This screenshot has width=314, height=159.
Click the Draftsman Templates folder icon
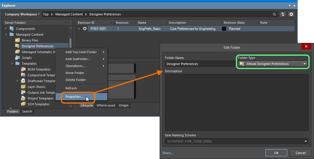coord(23,81)
